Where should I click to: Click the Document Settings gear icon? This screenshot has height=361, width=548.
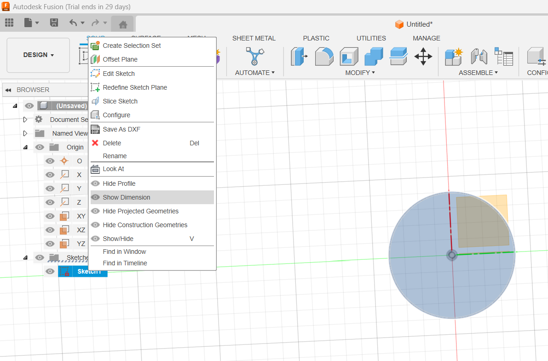(x=39, y=120)
